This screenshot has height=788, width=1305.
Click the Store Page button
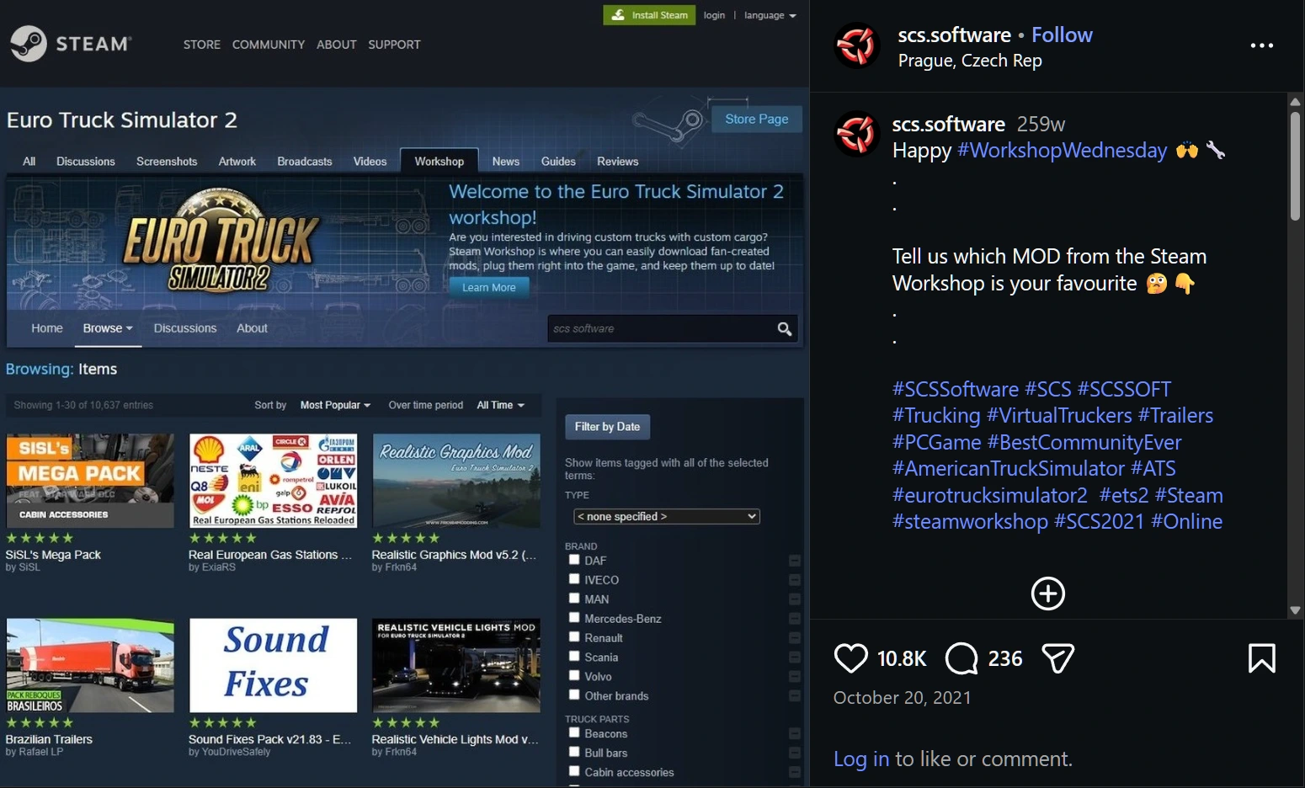tap(756, 119)
